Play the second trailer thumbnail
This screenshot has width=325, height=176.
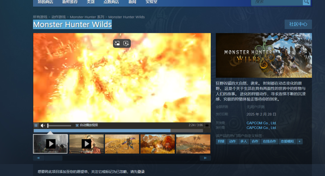86,144
